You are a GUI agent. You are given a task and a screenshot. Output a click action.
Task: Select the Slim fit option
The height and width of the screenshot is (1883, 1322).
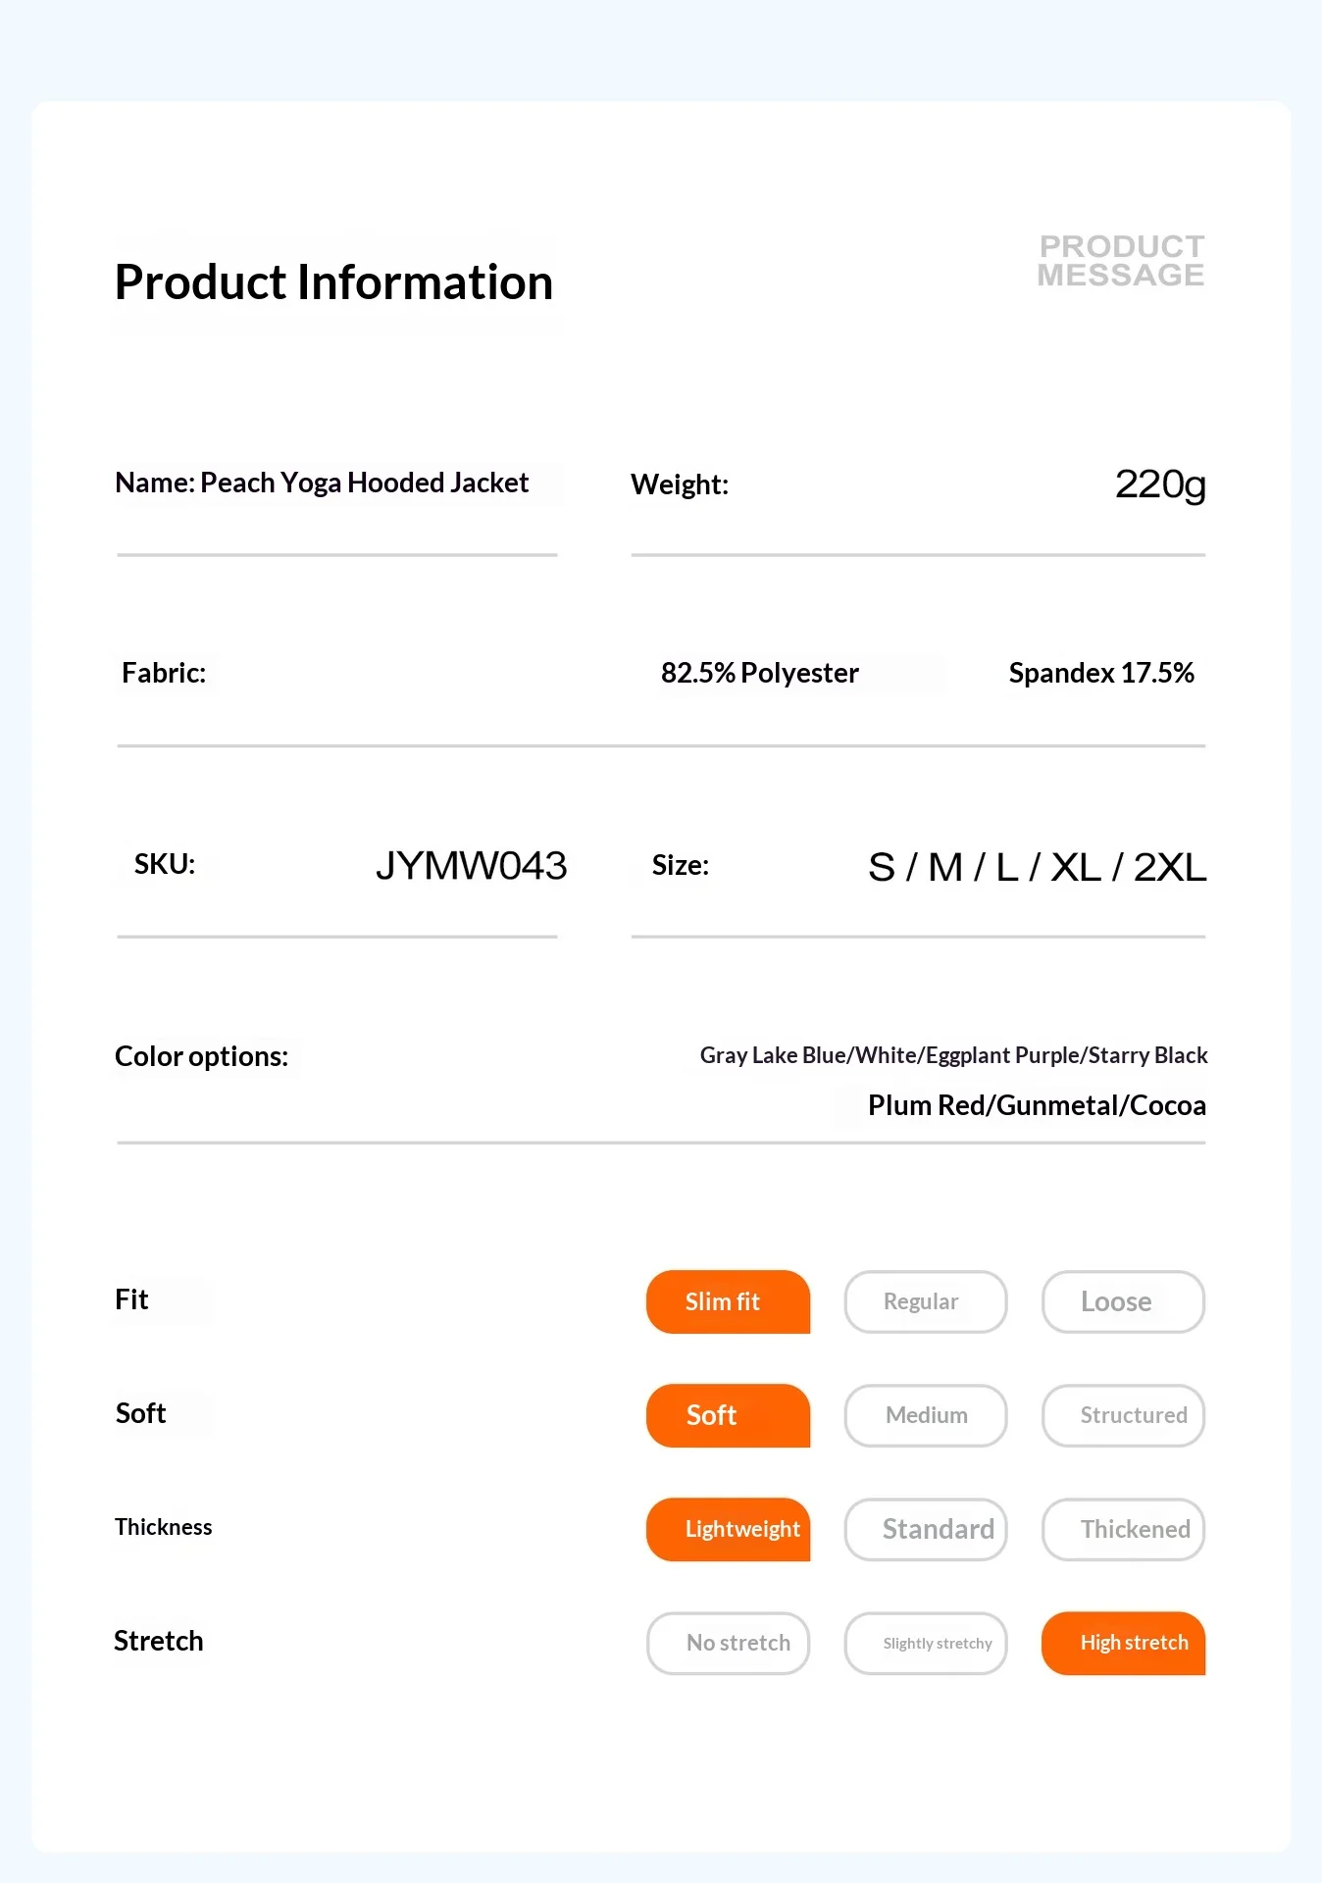(x=728, y=1301)
